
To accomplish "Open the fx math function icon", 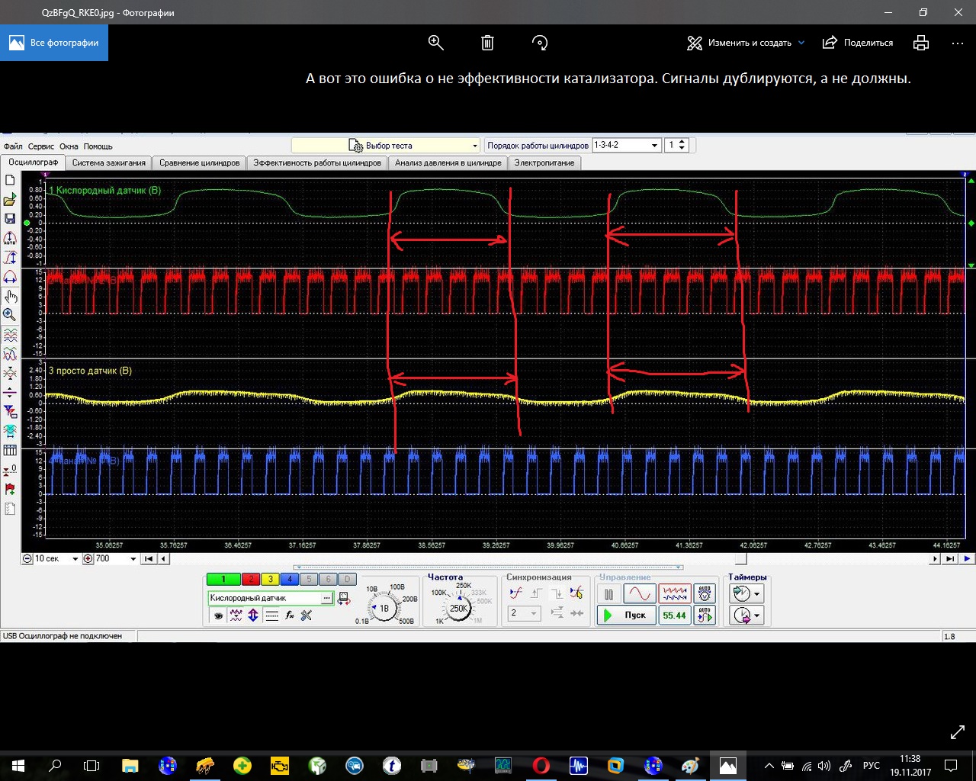I will [x=289, y=615].
